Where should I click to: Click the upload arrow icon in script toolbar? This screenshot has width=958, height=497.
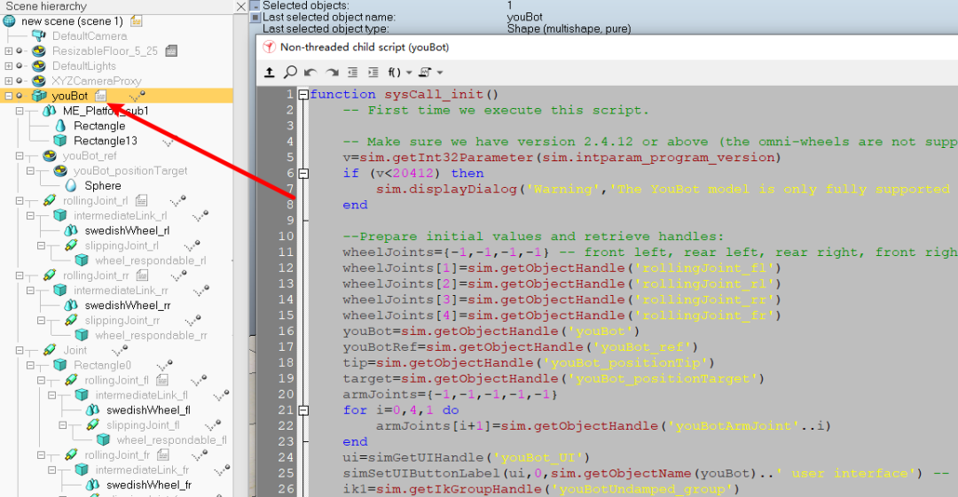(270, 72)
